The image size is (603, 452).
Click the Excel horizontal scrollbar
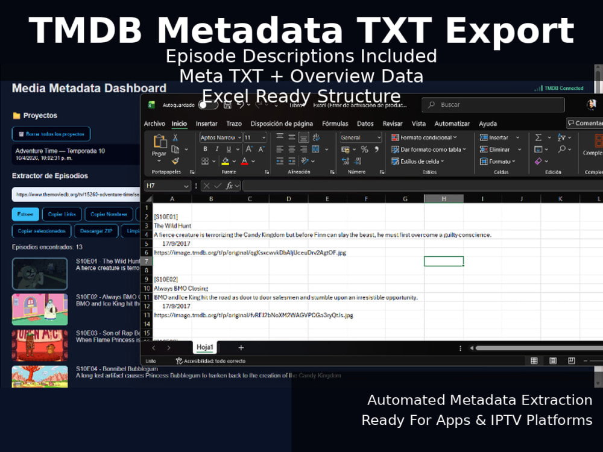point(538,348)
